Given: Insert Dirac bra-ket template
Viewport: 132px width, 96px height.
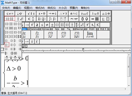Looking at the screenshot, I should (15, 53).
